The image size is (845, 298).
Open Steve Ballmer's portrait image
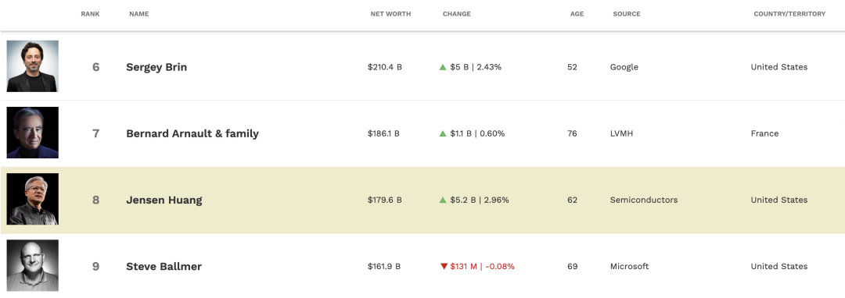tap(32, 266)
